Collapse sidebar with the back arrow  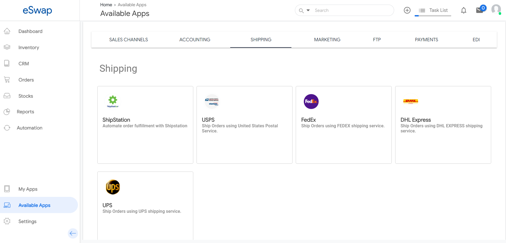tap(73, 233)
